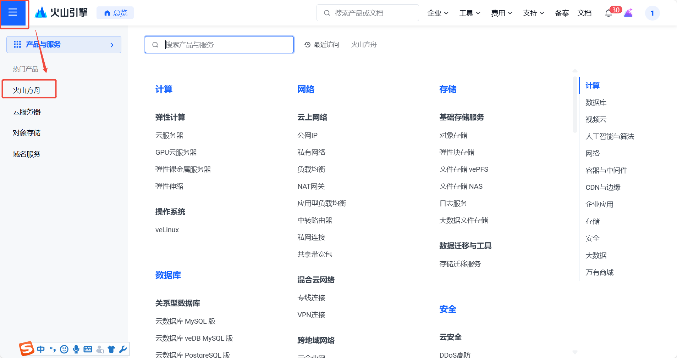Screen dimensions: 677x358
Task: Select 域名服务 in the left sidebar
Action: pyautogui.click(x=27, y=154)
